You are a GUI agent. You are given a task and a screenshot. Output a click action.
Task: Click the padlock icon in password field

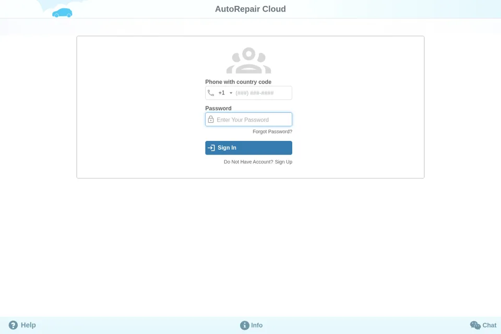(x=210, y=120)
